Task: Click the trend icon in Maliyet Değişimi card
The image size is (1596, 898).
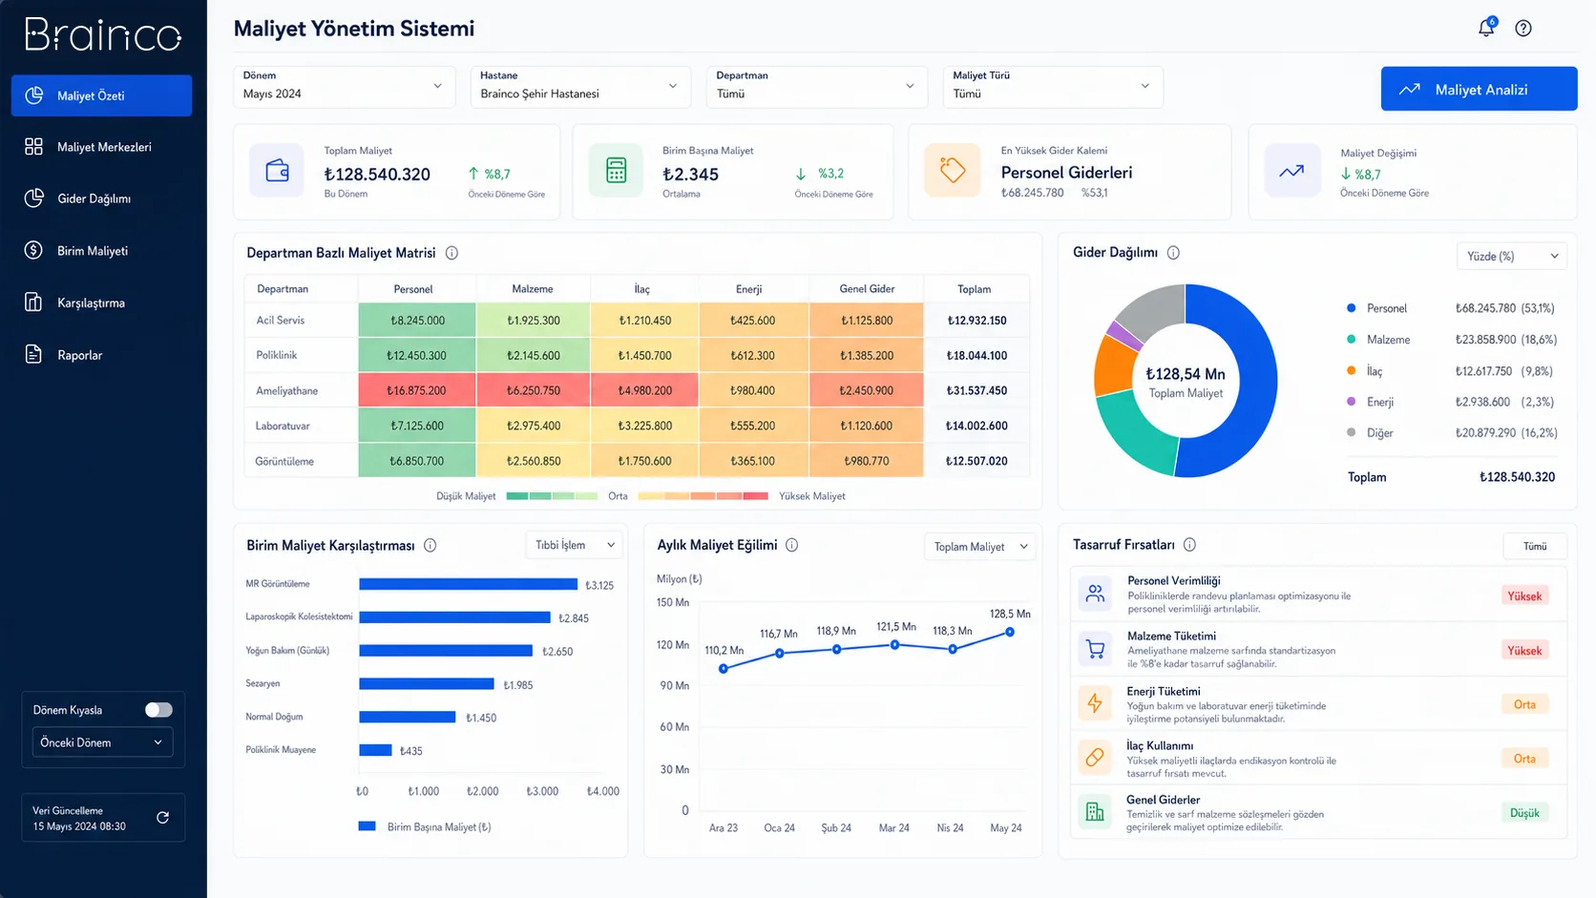Action: pyautogui.click(x=1291, y=171)
